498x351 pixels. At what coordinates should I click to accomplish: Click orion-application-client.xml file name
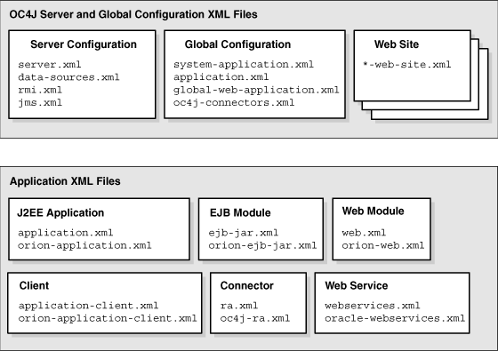point(108,318)
